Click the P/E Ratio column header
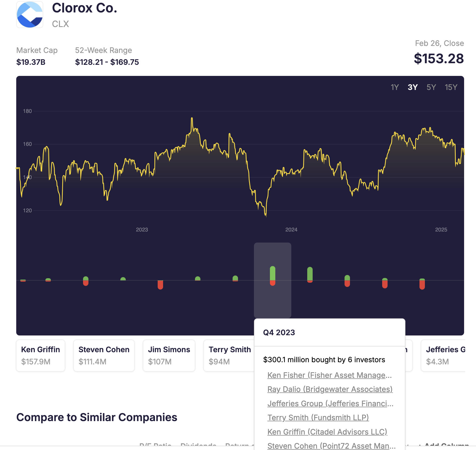 click(x=155, y=446)
